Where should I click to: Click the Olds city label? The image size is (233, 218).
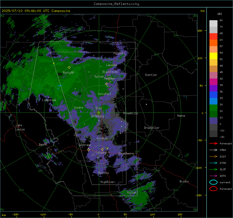[99, 108]
